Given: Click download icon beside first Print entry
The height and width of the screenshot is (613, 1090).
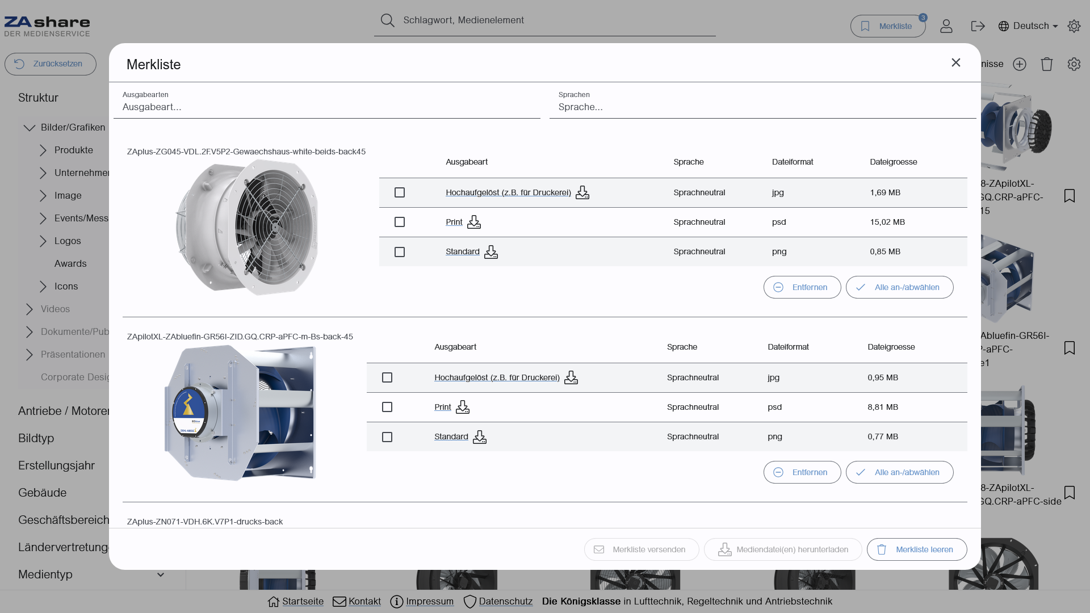Looking at the screenshot, I should tap(474, 222).
